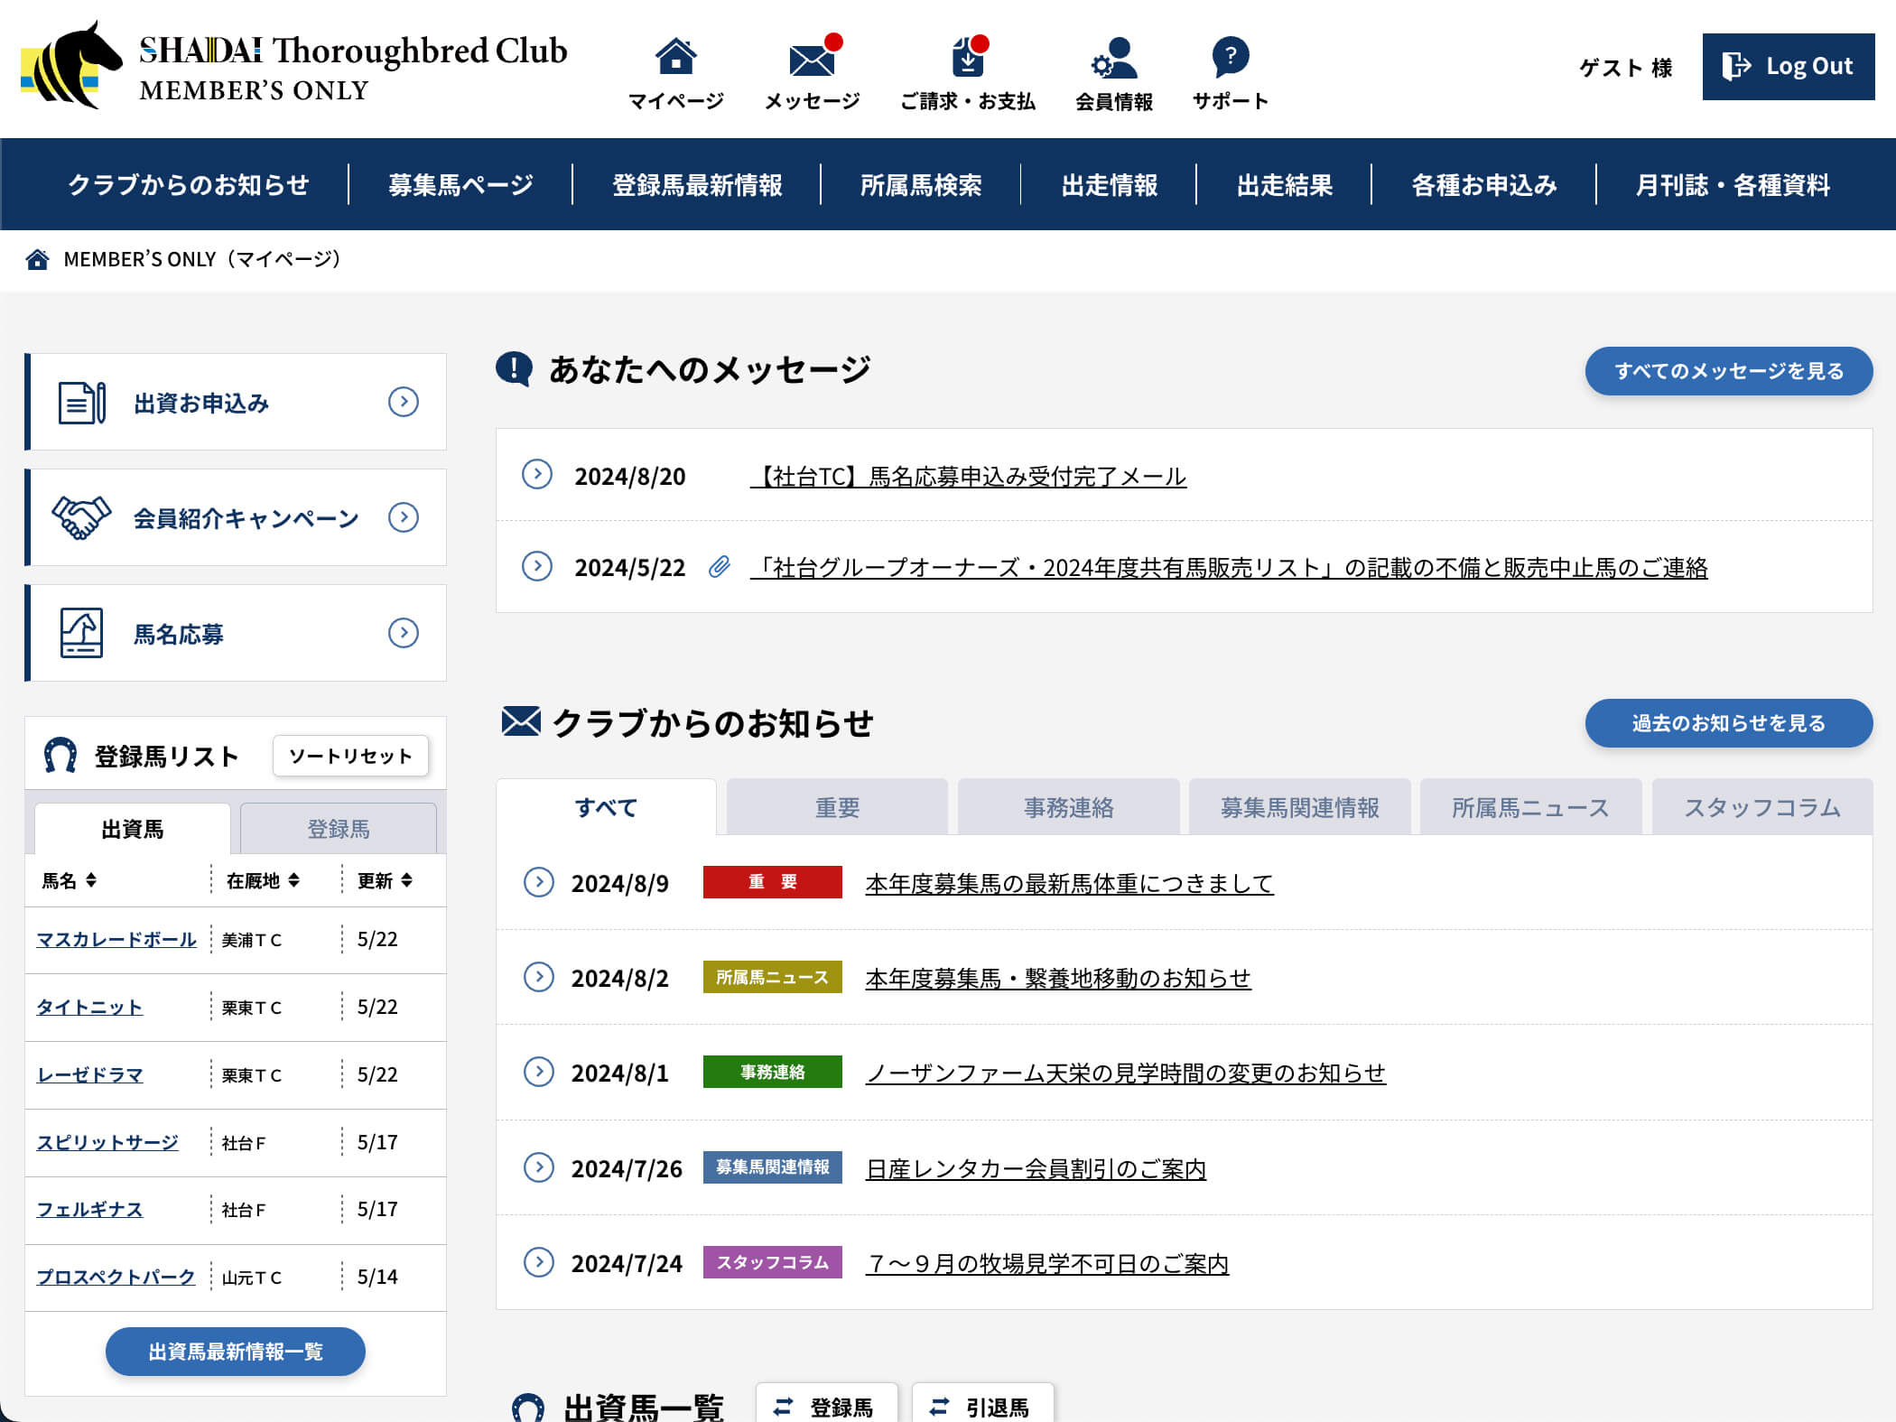Click ソートリセット to reset sorting
The width and height of the screenshot is (1896, 1422).
click(350, 756)
